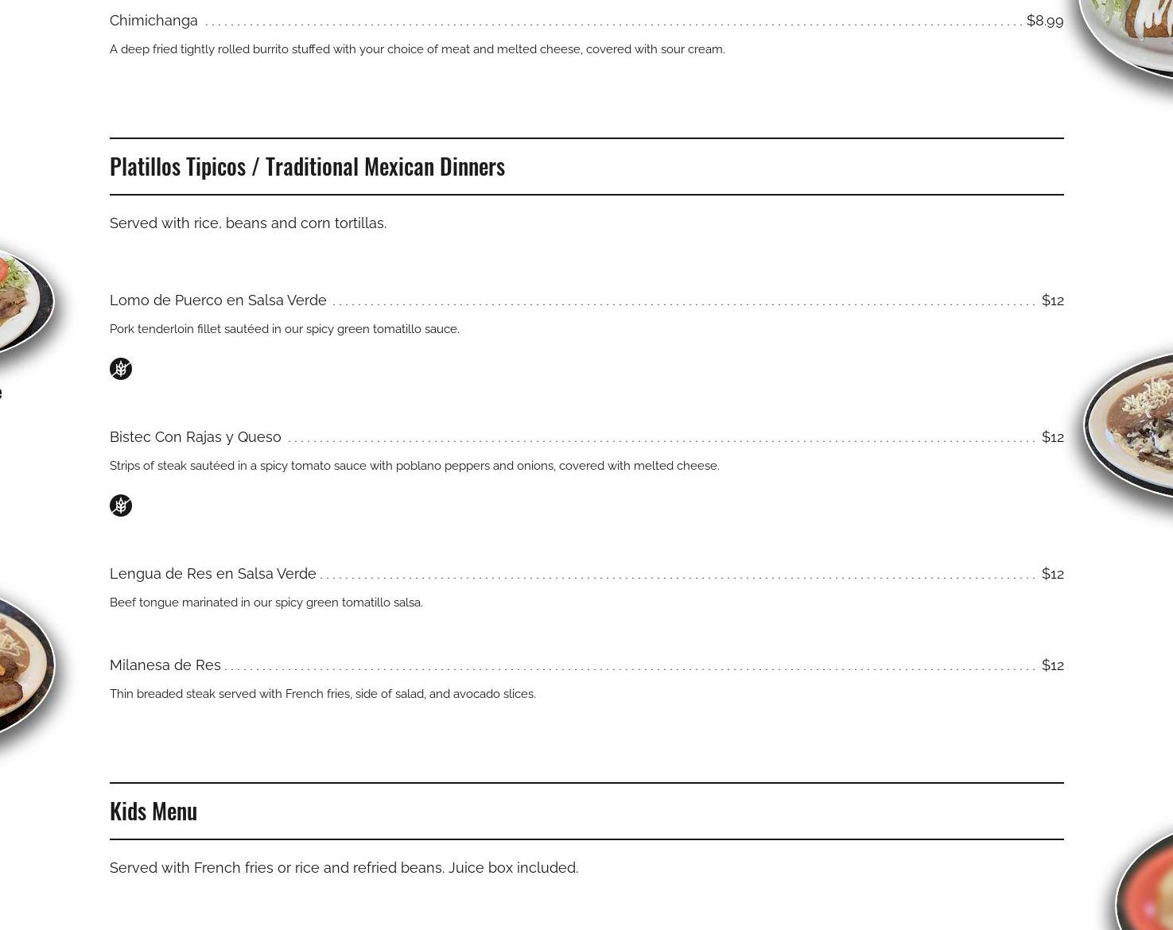1173x930 pixels.
Task: Click the Kids Menu heading
Action: click(x=153, y=811)
